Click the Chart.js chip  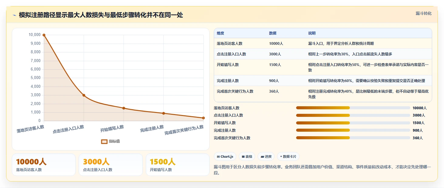(225, 157)
